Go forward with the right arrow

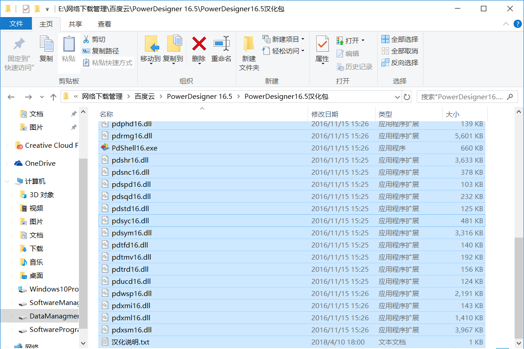[x=28, y=97]
